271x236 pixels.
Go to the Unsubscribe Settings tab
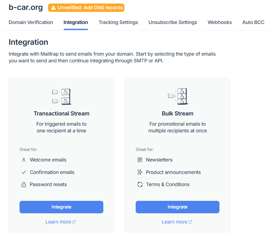click(173, 22)
